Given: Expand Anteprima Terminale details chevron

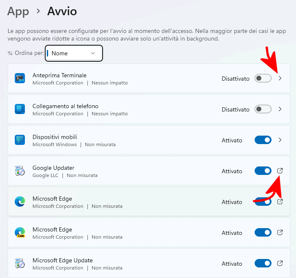Looking at the screenshot, I should (x=280, y=78).
